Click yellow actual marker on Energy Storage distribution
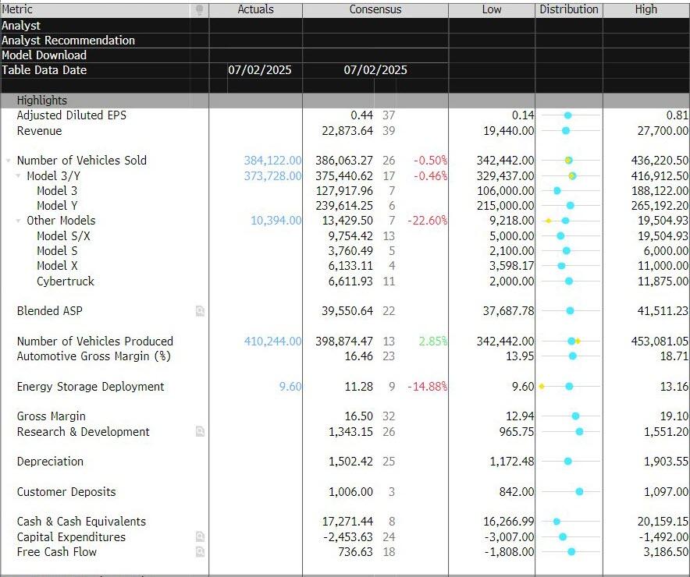Image resolution: width=690 pixels, height=577 pixels. tap(542, 386)
